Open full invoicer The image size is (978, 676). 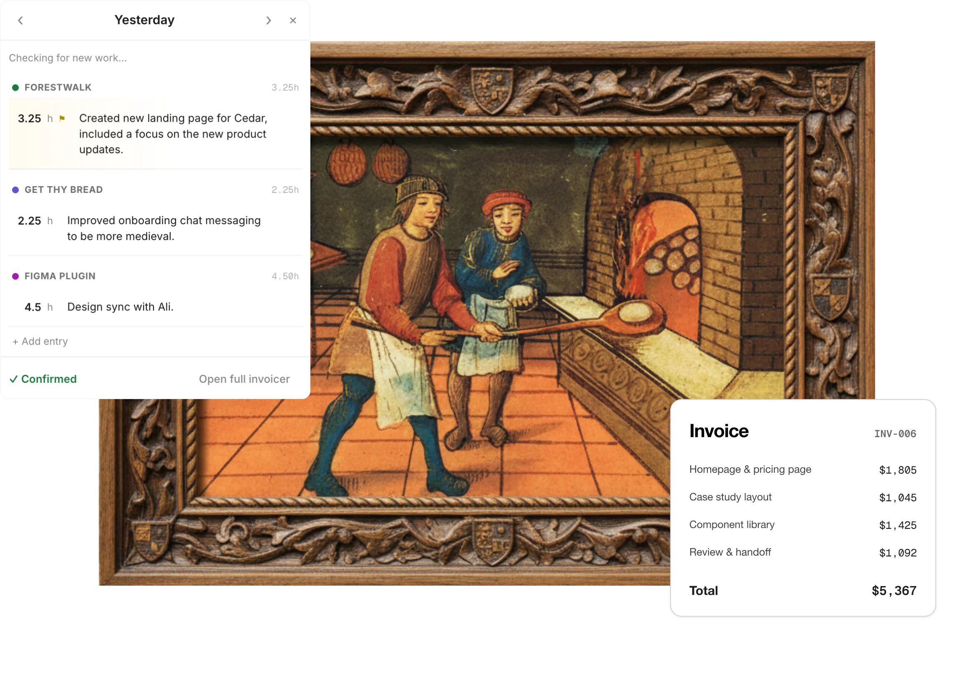244,379
